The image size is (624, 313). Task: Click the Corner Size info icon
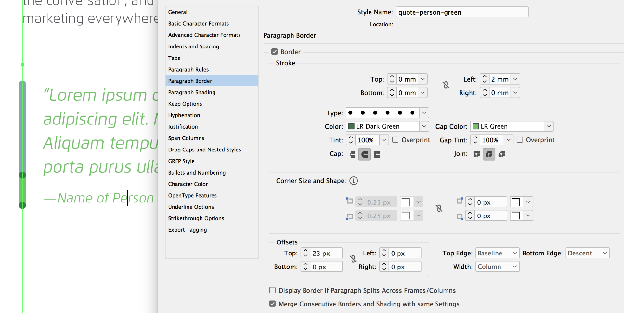(x=354, y=181)
